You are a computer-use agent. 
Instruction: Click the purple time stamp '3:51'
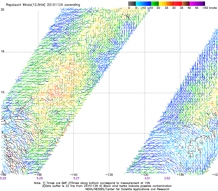pos(147,178)
